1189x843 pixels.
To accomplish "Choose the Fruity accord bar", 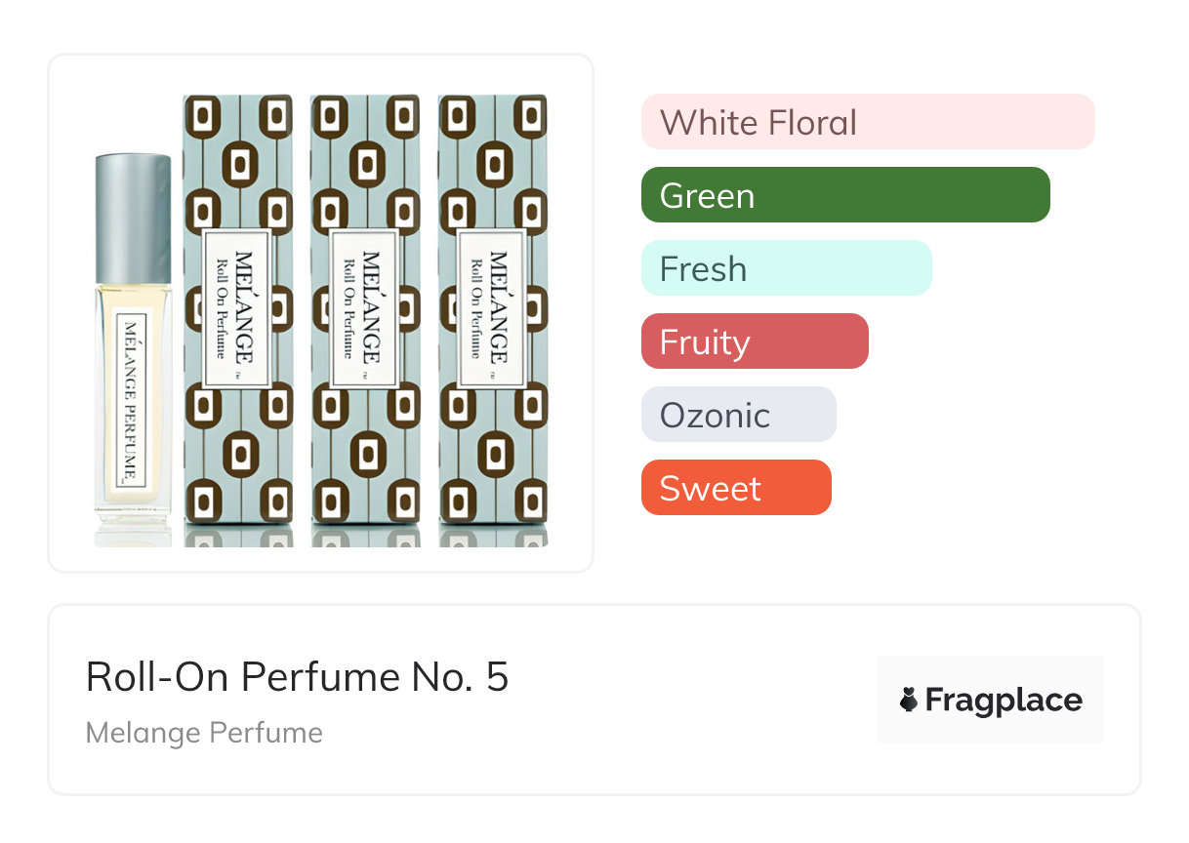I will 754,341.
